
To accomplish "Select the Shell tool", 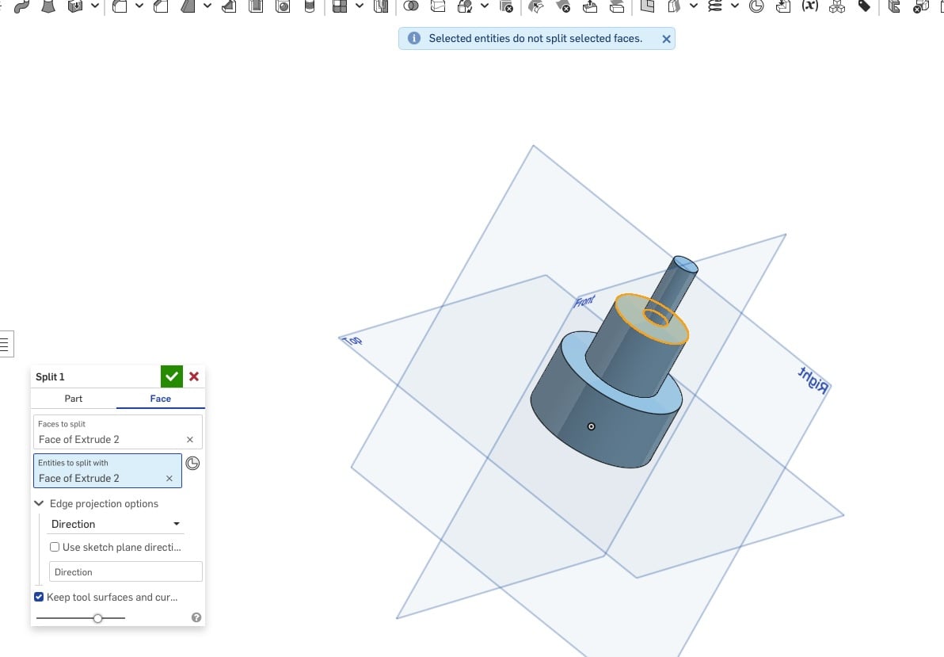I will (256, 6).
